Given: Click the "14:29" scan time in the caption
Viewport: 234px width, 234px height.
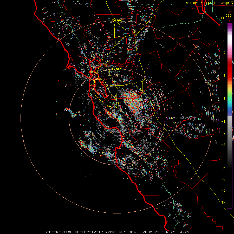Looking at the screenshot, I should [184, 232].
